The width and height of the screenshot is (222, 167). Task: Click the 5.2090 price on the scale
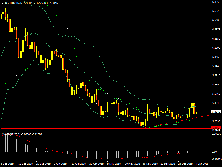coord(216,121)
